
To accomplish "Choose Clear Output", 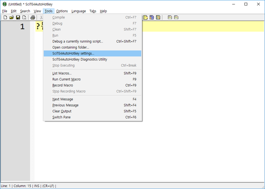I will click(93, 111).
